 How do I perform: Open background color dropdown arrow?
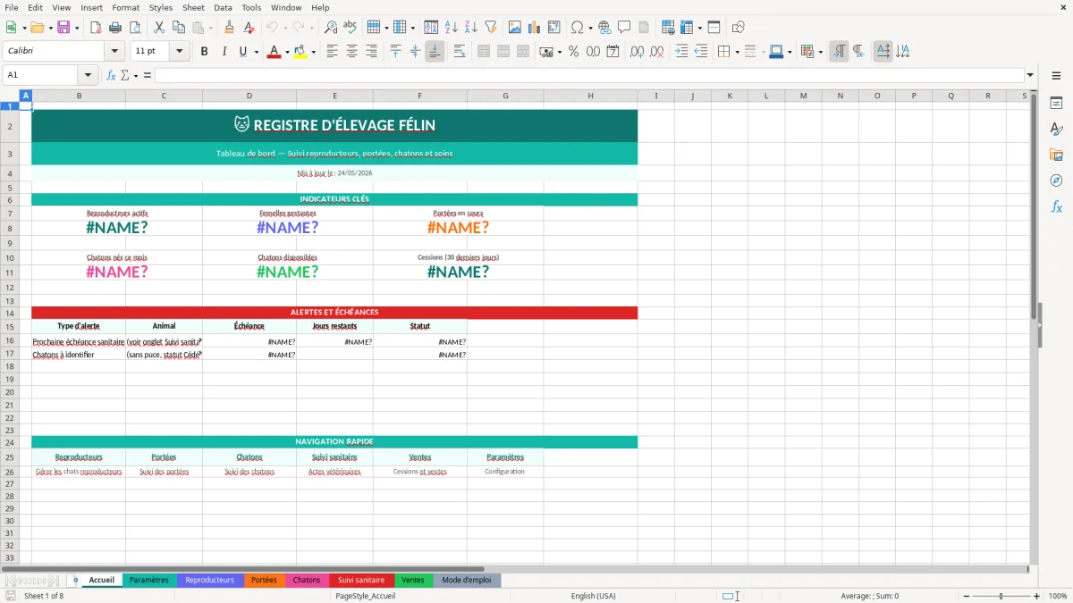click(x=313, y=52)
